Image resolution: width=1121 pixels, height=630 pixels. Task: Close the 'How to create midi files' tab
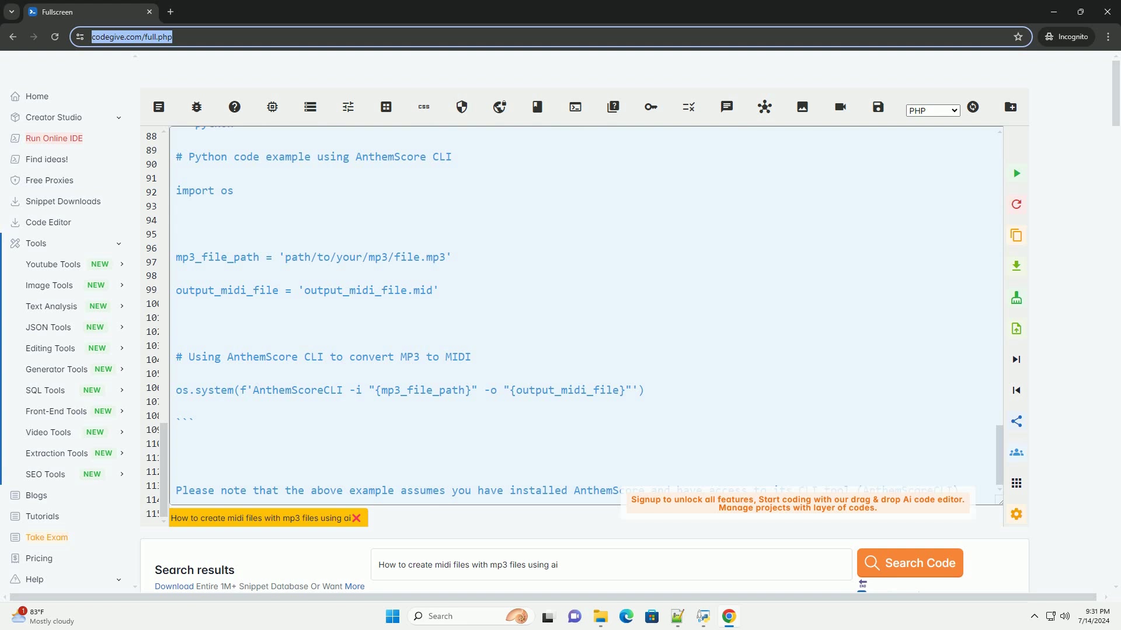[357, 518]
